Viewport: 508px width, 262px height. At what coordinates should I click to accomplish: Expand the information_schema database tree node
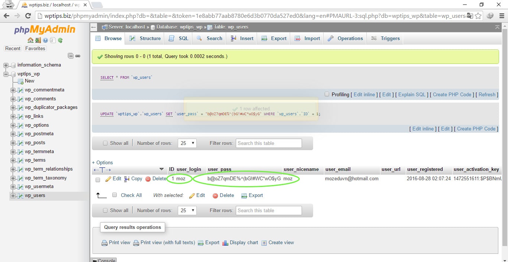click(x=6, y=65)
